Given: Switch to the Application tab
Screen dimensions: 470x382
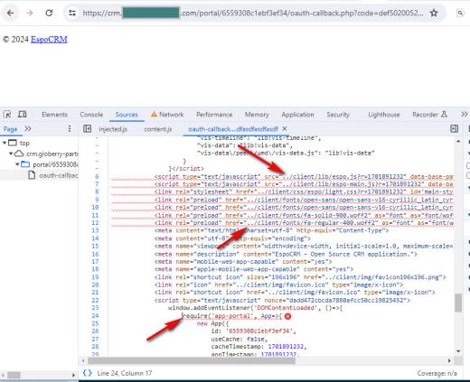Looking at the screenshot, I should coord(297,115).
